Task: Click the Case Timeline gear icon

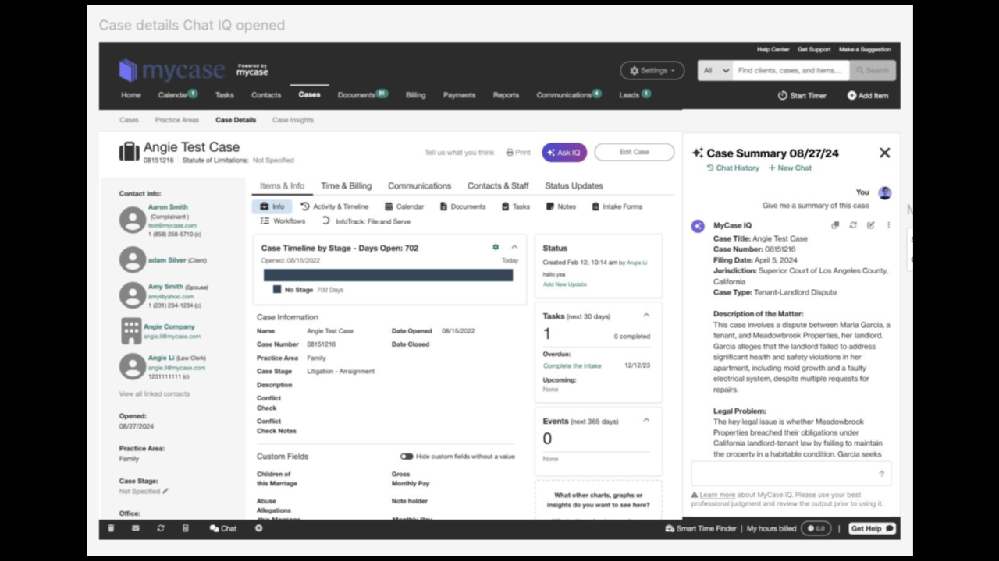Action: pos(496,248)
